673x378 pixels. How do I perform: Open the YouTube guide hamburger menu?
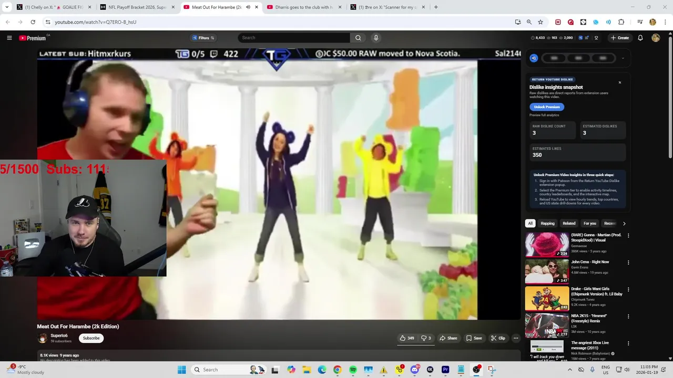[9, 38]
